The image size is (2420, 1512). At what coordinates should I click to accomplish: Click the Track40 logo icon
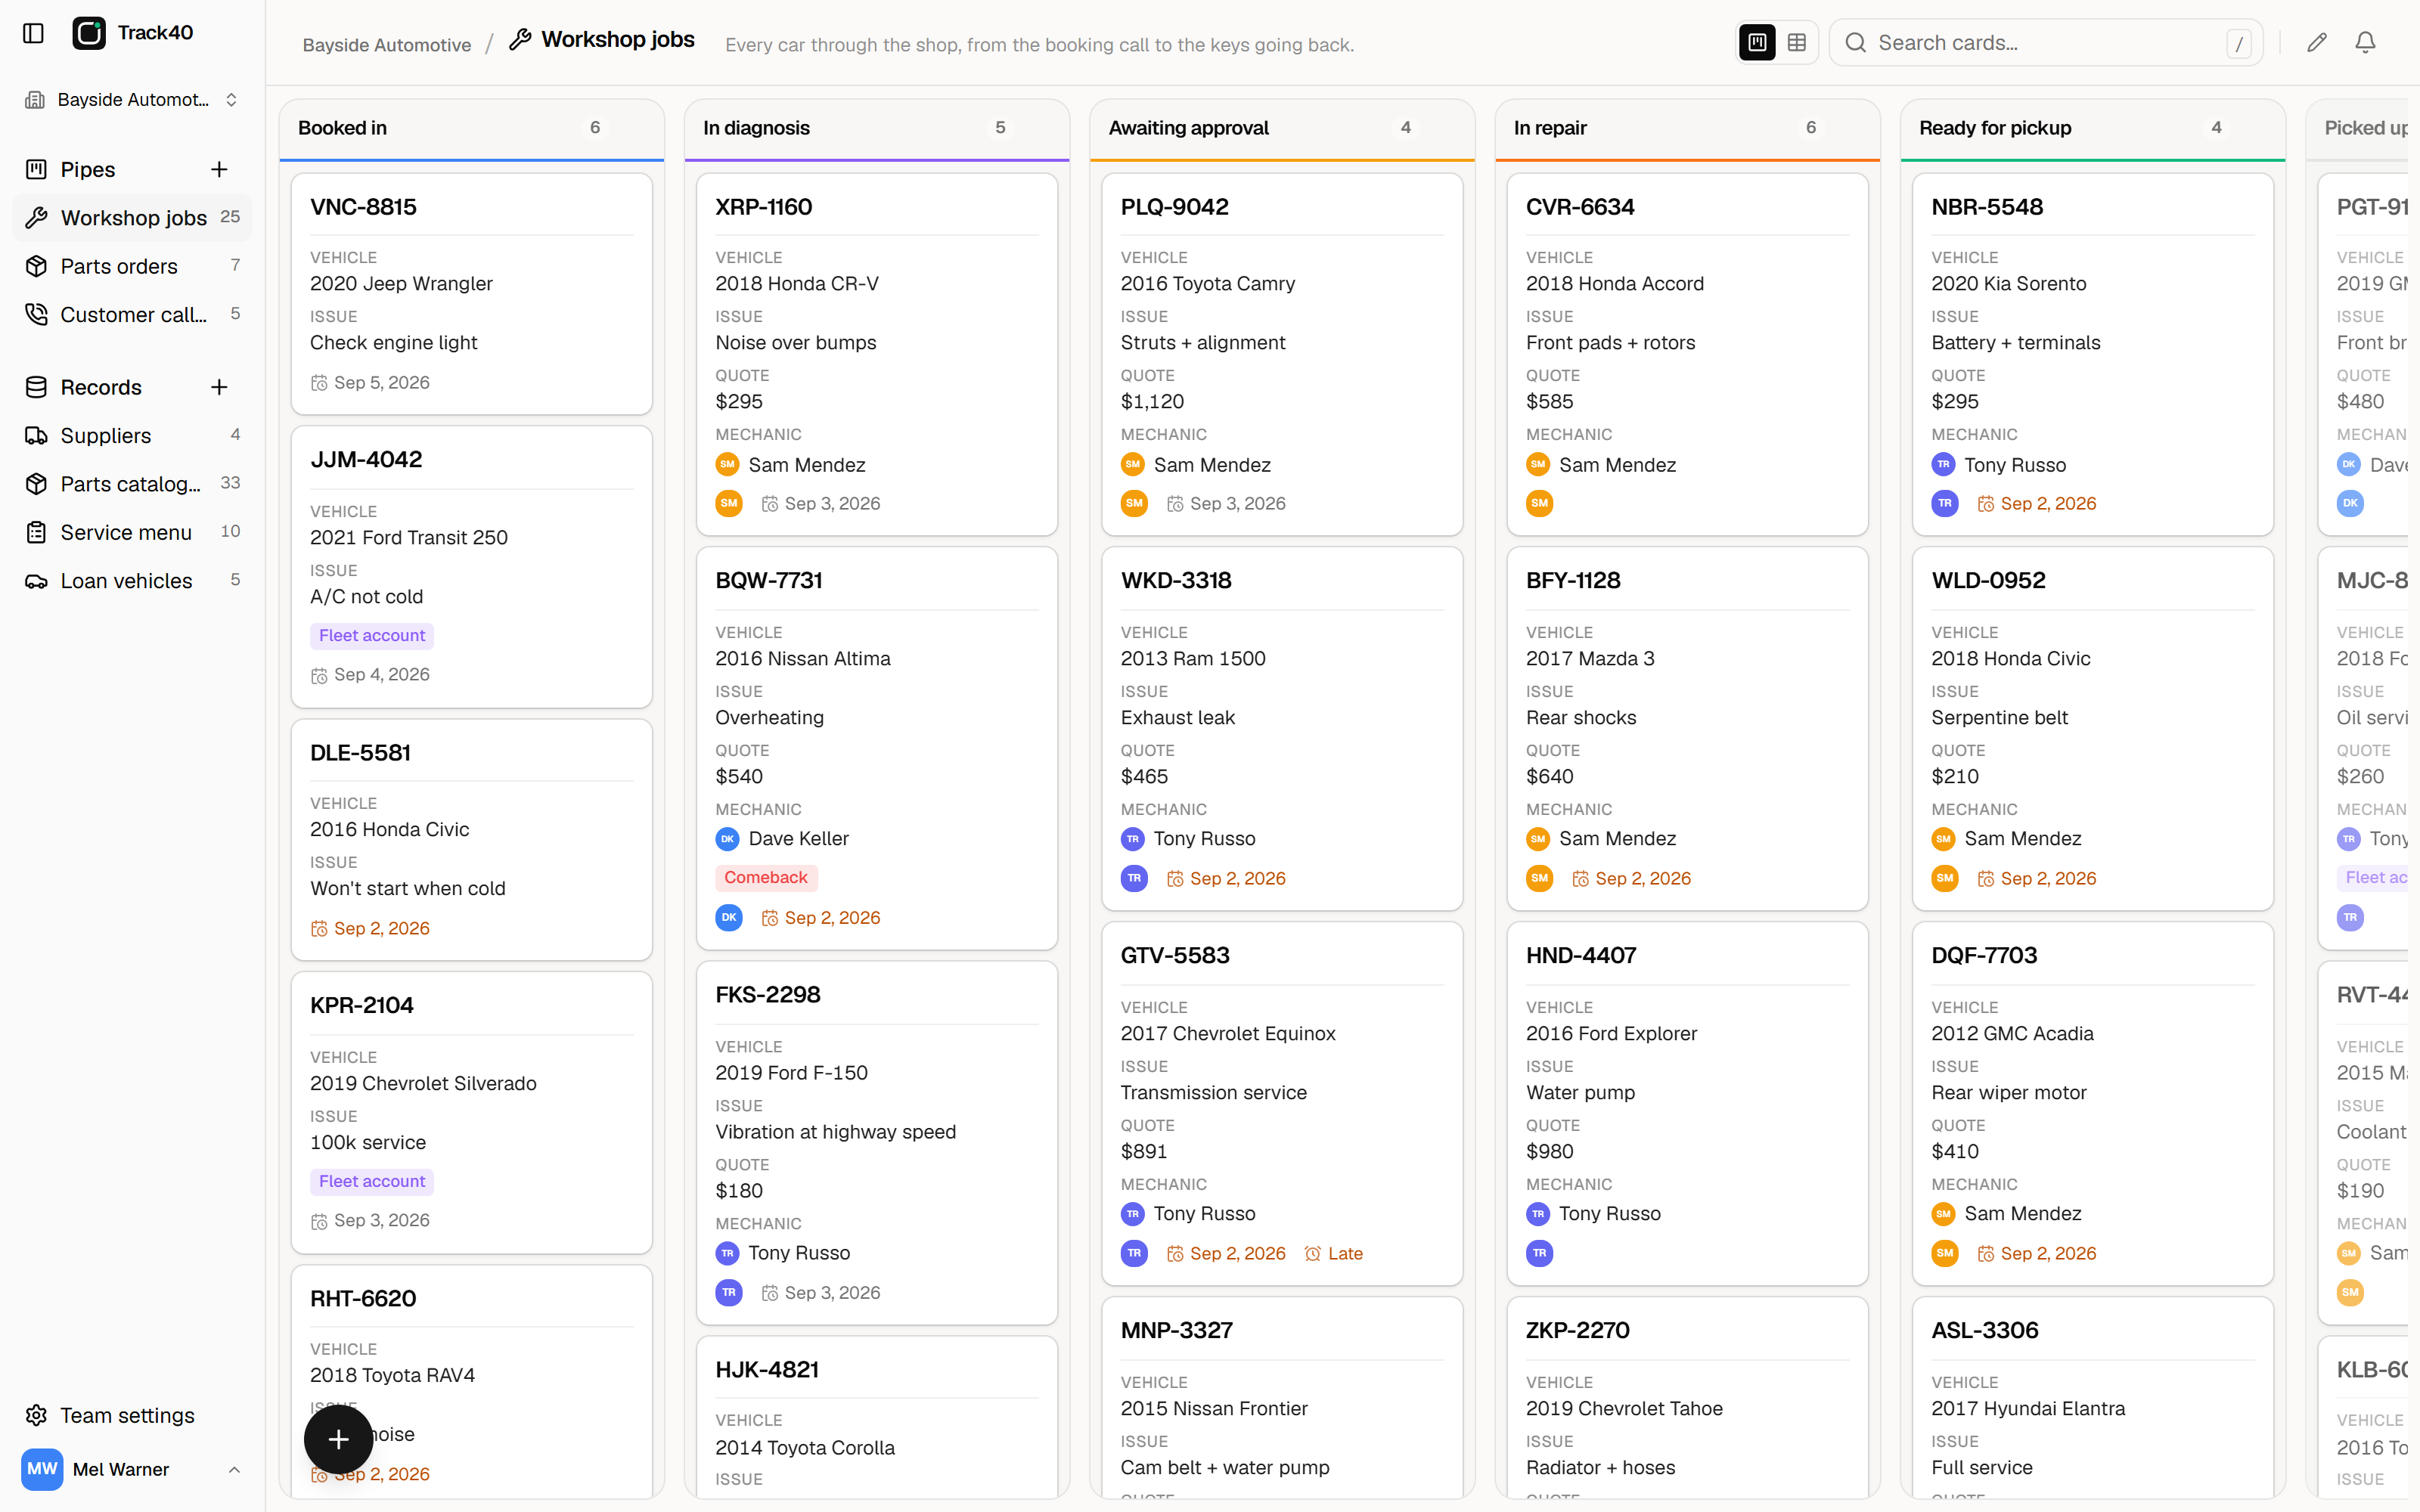coord(89,33)
